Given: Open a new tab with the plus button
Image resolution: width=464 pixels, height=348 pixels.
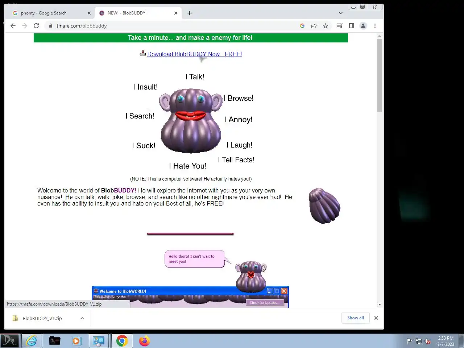Looking at the screenshot, I should (190, 13).
